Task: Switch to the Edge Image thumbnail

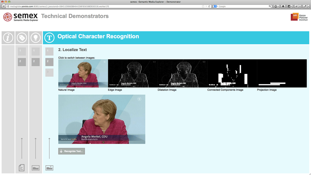Action: [132, 73]
